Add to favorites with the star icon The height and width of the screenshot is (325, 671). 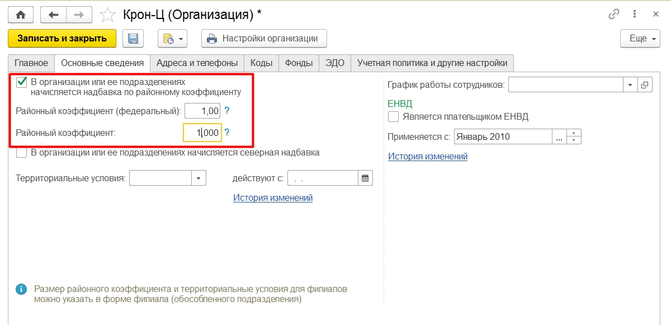click(x=107, y=15)
